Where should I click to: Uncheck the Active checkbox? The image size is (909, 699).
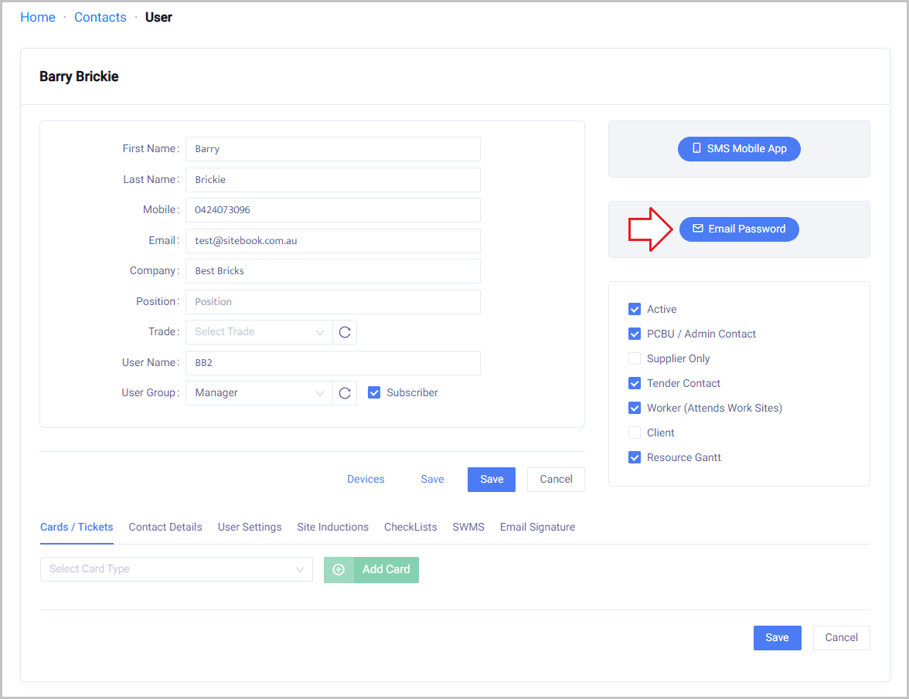coord(635,309)
